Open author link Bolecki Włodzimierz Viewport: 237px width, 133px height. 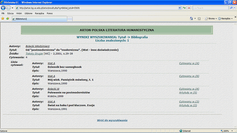[38, 46]
